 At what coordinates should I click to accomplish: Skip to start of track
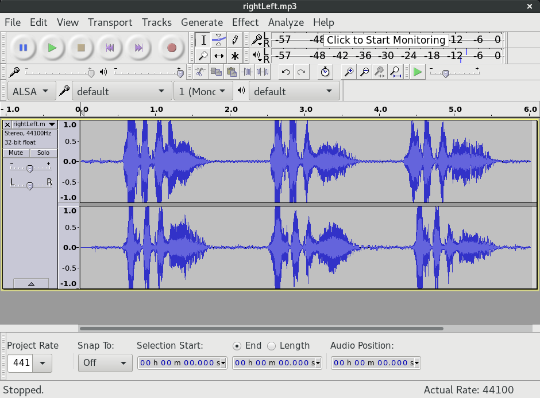[110, 48]
